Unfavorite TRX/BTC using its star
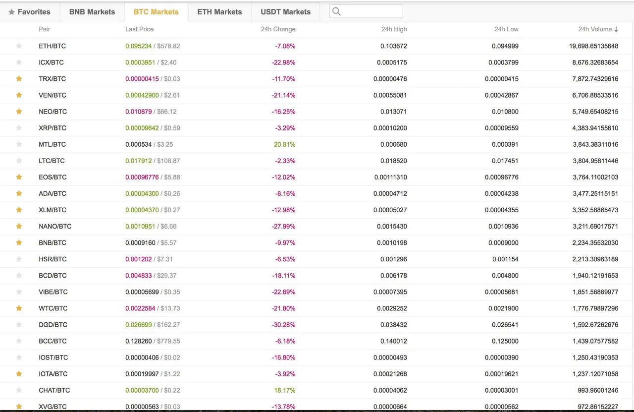 coord(19,79)
